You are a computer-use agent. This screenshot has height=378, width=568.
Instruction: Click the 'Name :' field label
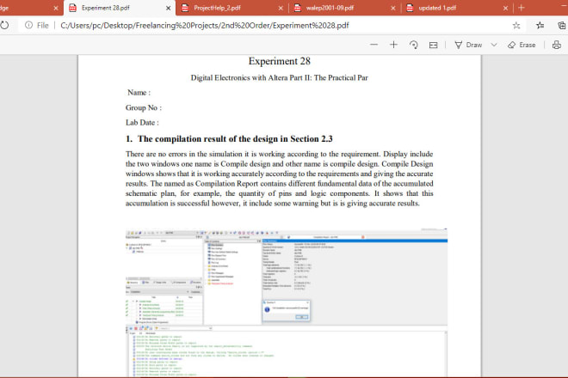pos(139,93)
